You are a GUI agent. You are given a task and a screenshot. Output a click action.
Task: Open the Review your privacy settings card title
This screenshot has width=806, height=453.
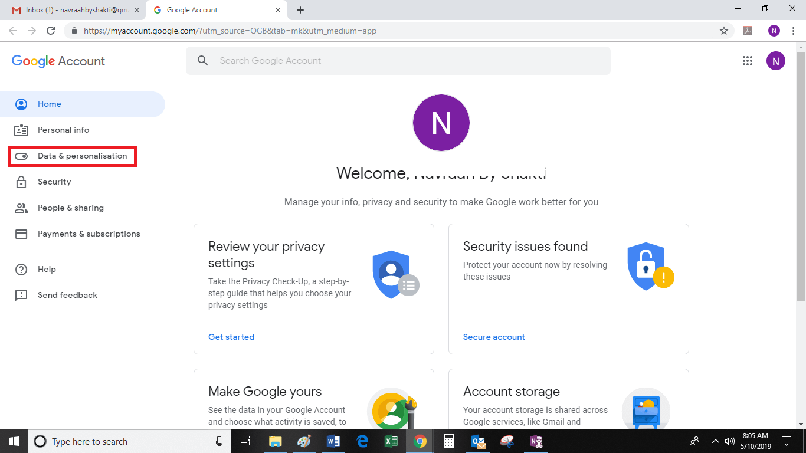point(267,255)
